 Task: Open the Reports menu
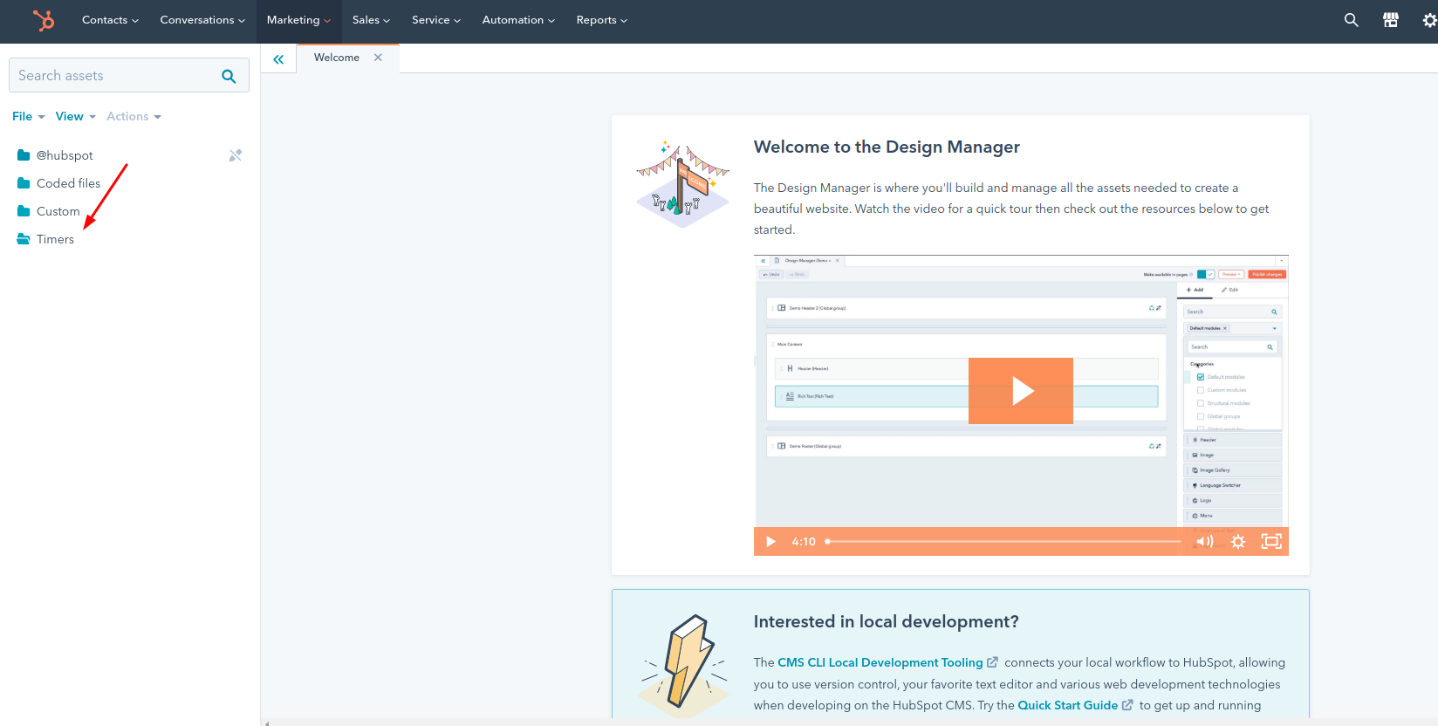[x=602, y=20]
